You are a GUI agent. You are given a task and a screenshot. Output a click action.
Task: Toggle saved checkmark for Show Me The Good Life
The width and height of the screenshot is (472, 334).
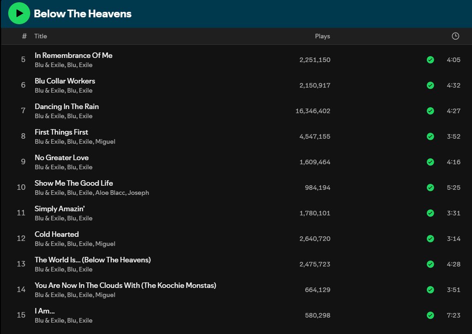430,188
